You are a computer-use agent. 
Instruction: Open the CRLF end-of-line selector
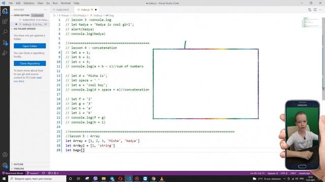click(293, 173)
